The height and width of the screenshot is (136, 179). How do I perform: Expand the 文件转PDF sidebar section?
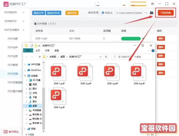[x=23, y=21]
